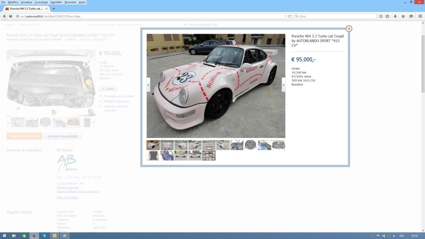Open the chat bubble toolbar icon
The height and width of the screenshot is (239, 425).
411,16
